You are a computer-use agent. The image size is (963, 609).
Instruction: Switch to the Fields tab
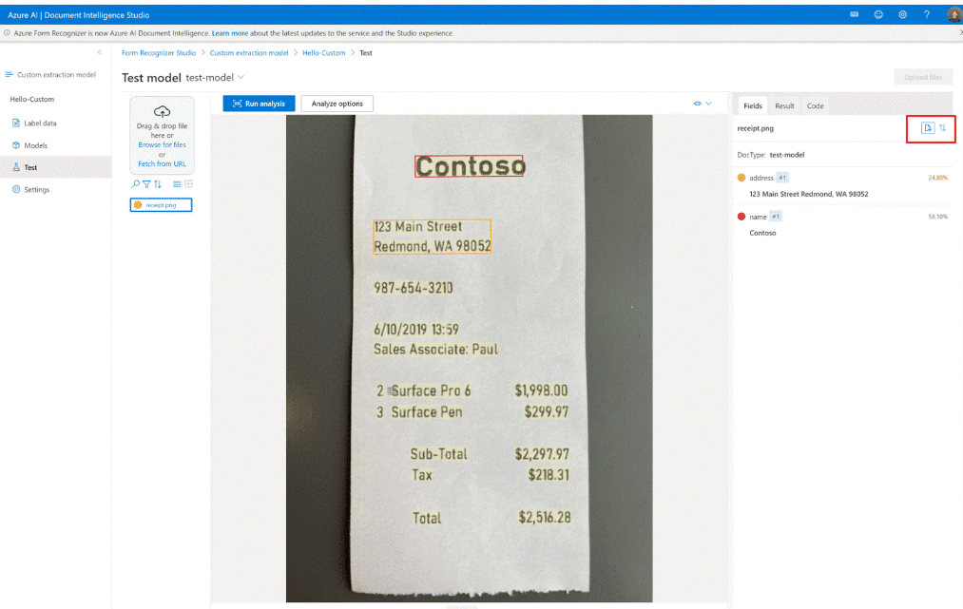(752, 105)
